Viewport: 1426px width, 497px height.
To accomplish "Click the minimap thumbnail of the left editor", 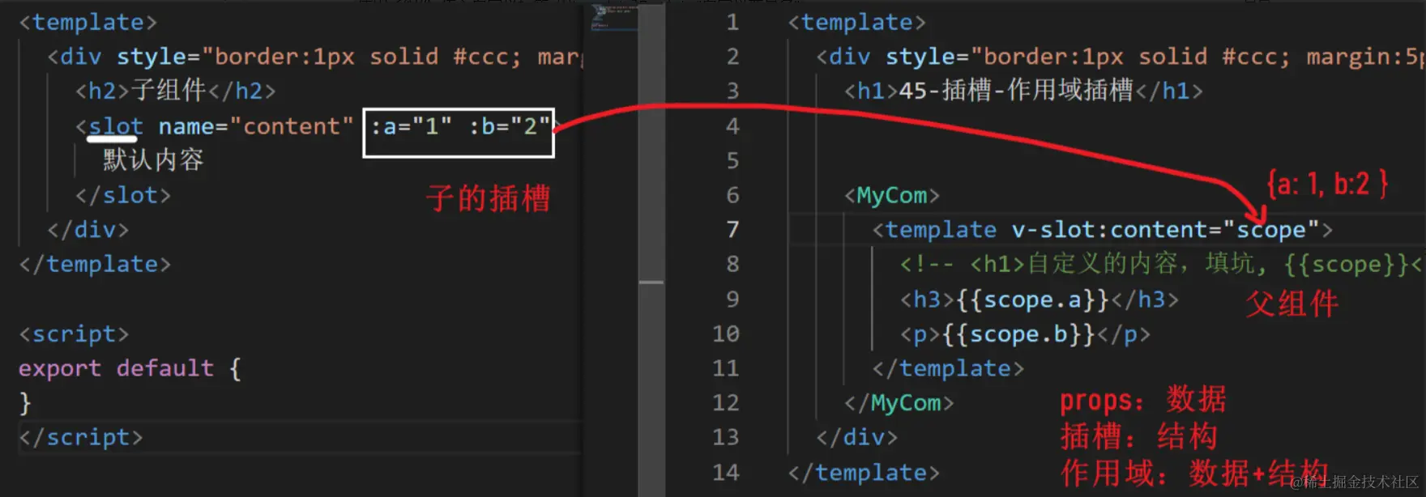I will pos(614,18).
